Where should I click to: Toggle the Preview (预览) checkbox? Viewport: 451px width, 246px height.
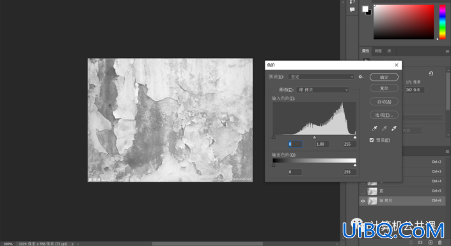(372, 140)
